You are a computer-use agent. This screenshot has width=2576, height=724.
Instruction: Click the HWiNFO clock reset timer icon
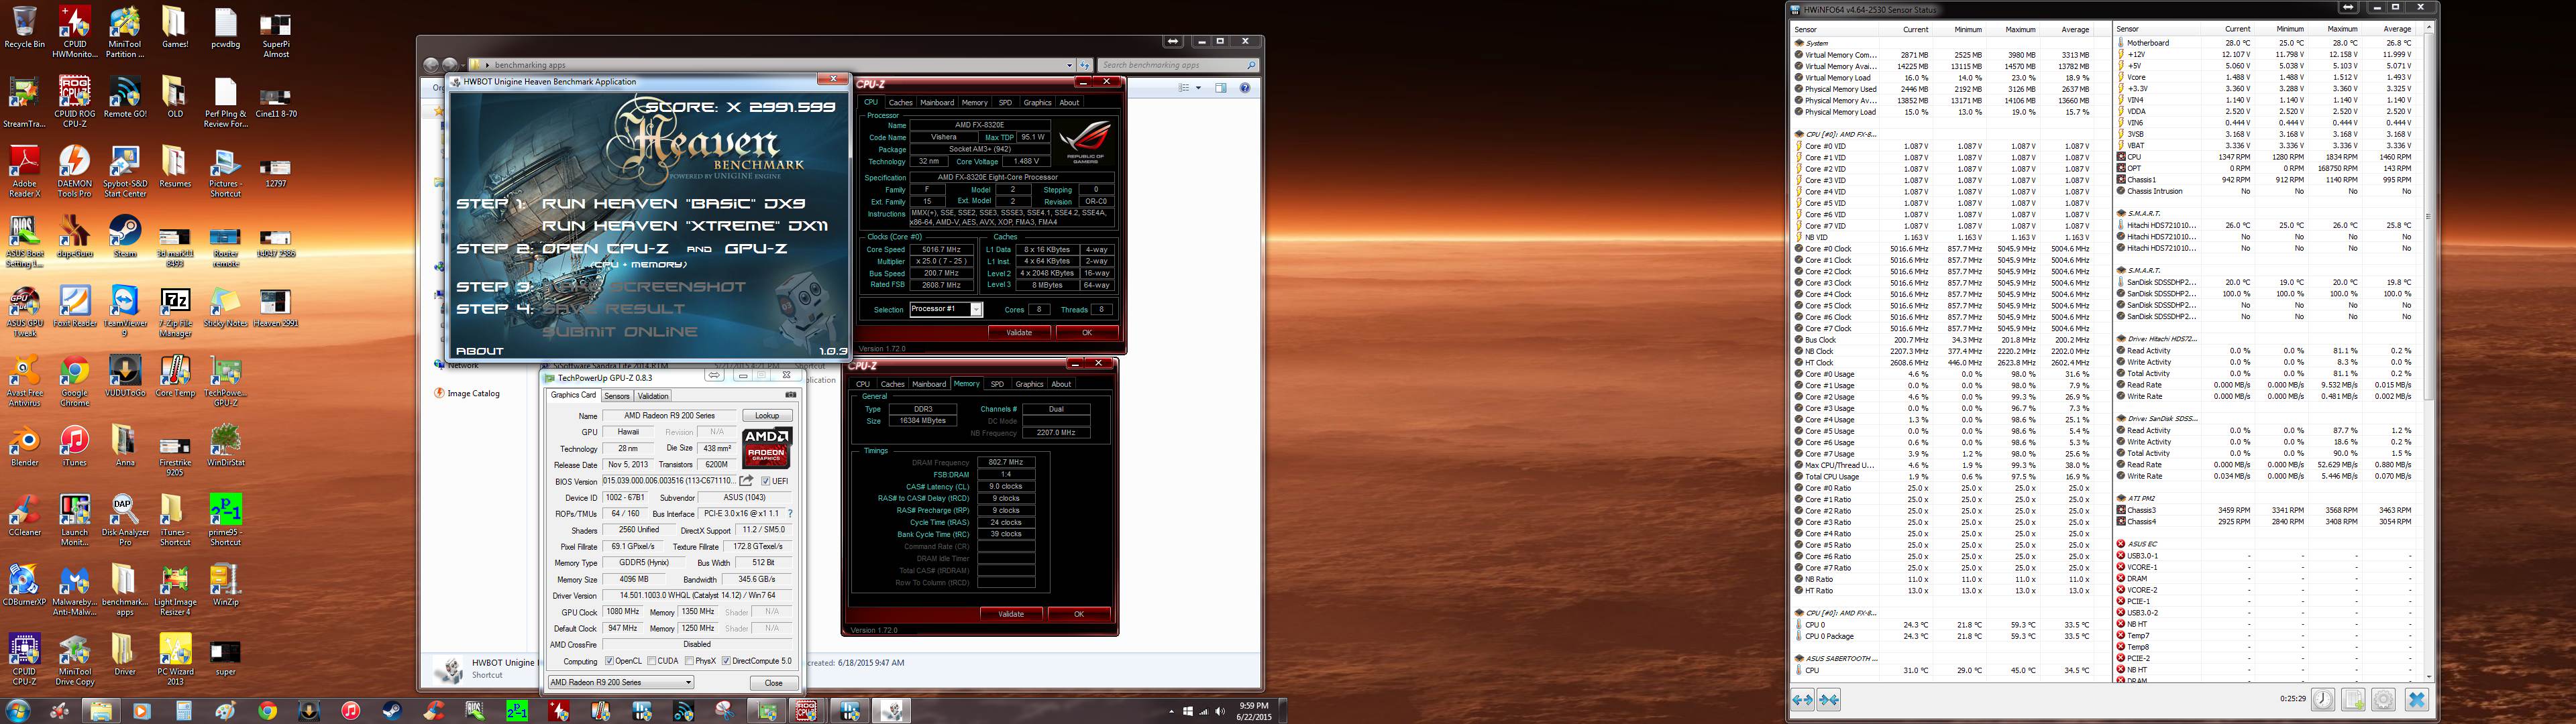[x=2322, y=699]
